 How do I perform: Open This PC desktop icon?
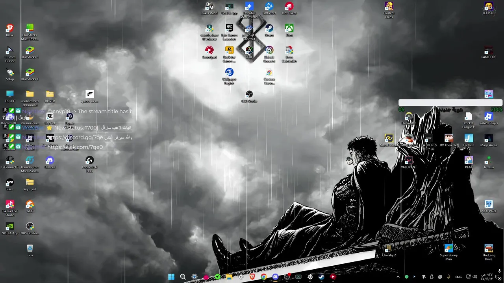(10, 96)
